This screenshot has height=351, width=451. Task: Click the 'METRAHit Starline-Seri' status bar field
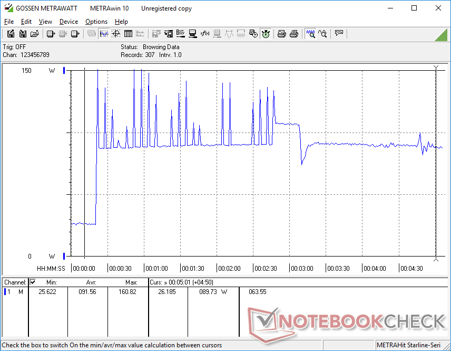coord(408,345)
